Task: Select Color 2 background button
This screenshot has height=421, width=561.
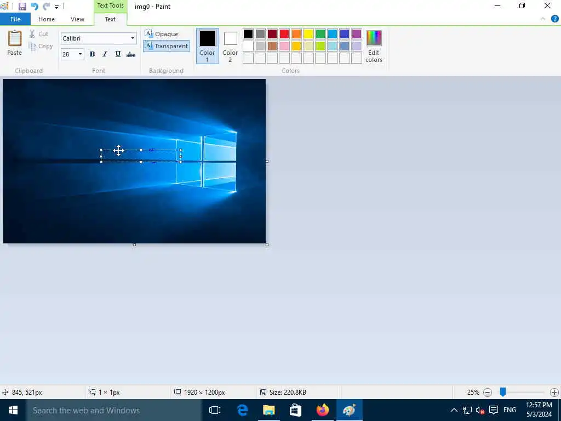Action: coord(230,46)
